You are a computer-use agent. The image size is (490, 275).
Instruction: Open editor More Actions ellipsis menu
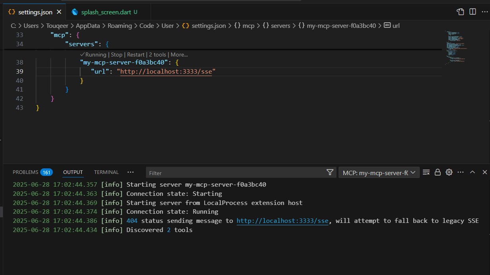coord(484,12)
